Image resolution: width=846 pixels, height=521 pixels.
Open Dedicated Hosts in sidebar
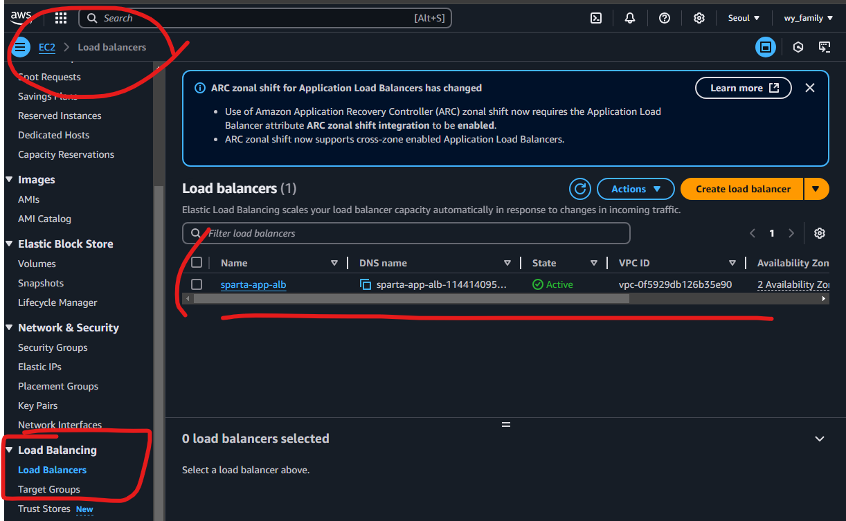[x=53, y=135]
